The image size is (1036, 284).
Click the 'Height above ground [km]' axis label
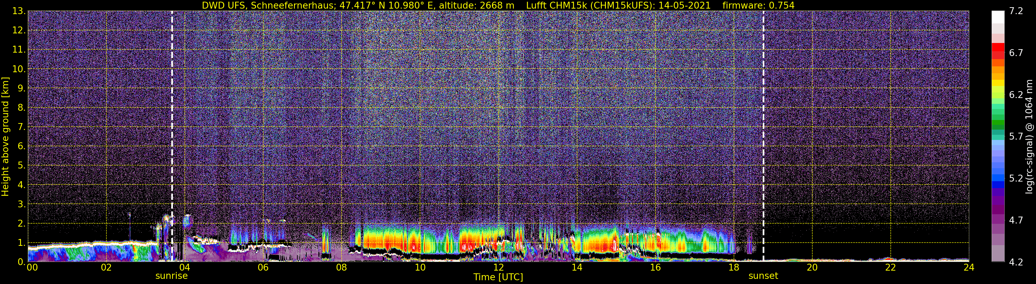click(x=5, y=137)
